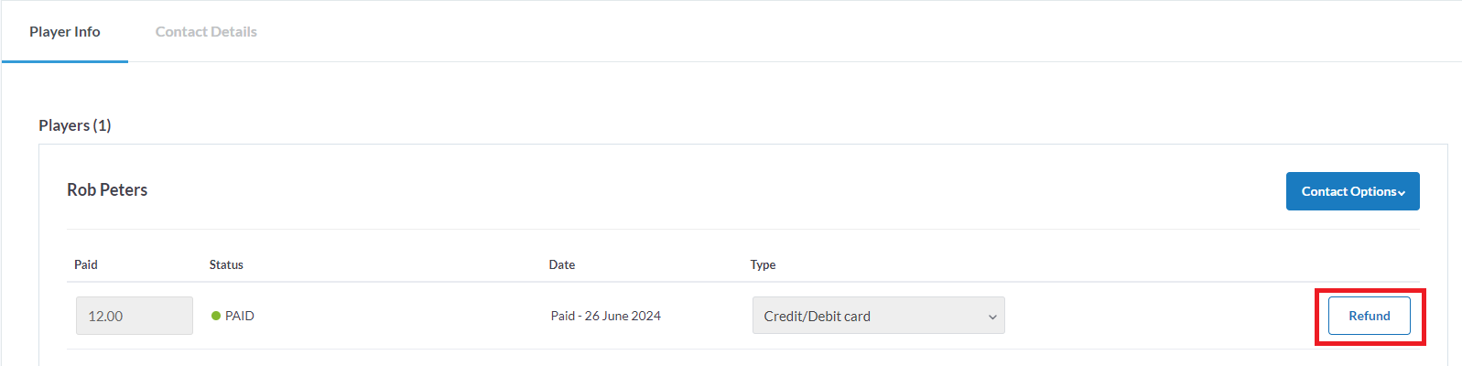Click the 'Paid - 26 June 2024' date text
Image resolution: width=1462 pixels, height=366 pixels.
pos(605,316)
